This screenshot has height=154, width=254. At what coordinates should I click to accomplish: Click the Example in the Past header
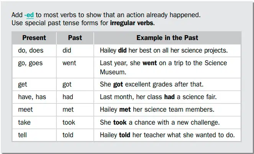coord(167,38)
